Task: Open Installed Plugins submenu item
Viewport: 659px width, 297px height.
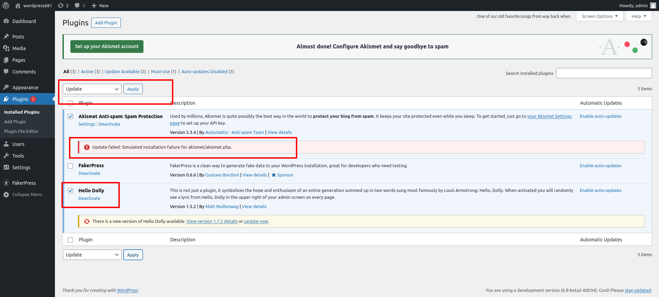Action: click(22, 112)
